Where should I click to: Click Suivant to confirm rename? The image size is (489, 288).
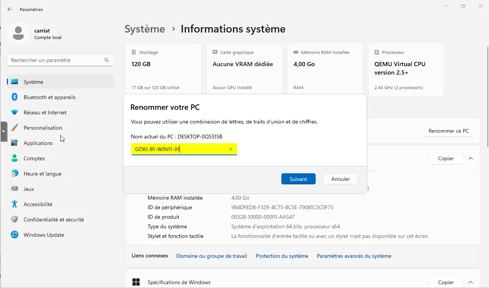click(298, 179)
